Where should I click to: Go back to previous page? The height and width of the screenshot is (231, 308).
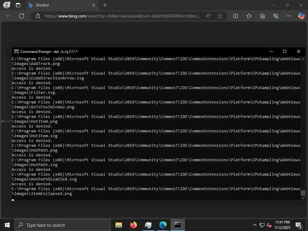tap(8, 16)
